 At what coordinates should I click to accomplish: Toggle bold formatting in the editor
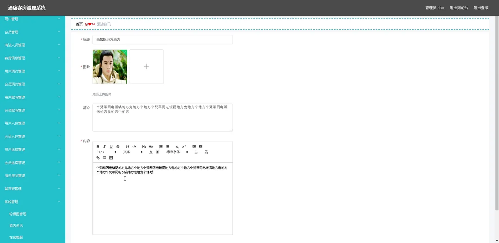[x=98, y=147]
